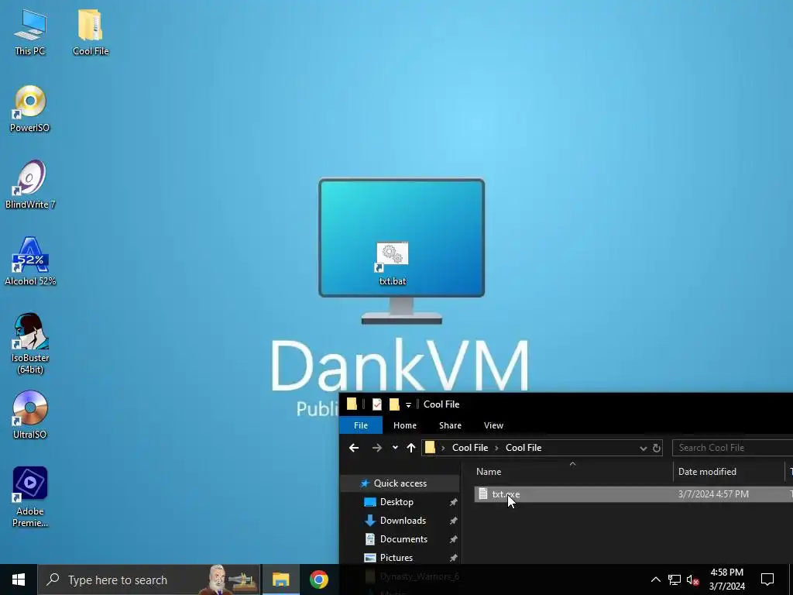Click the txt.exe date modified cell
The height and width of the screenshot is (595, 793).
pos(713,494)
